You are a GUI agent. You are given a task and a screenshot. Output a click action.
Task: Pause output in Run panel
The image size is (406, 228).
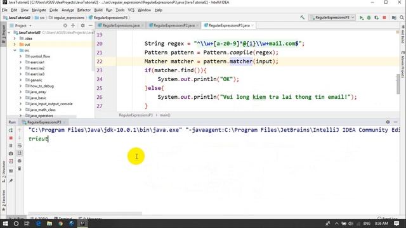coord(11,146)
